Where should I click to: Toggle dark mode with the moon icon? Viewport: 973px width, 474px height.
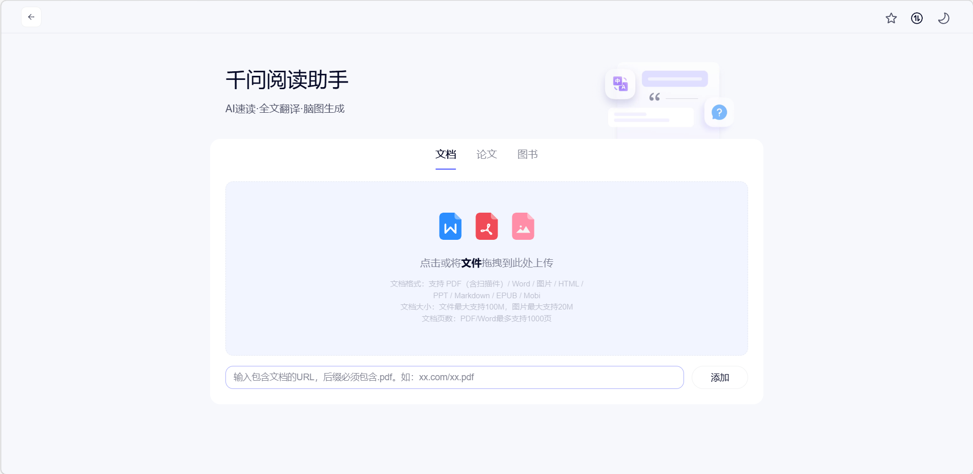[943, 18]
